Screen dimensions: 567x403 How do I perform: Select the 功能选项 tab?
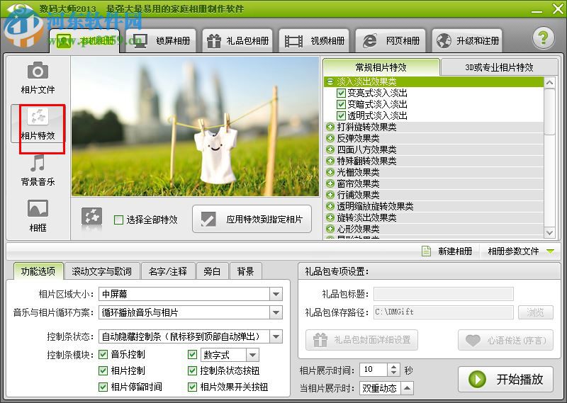point(38,271)
